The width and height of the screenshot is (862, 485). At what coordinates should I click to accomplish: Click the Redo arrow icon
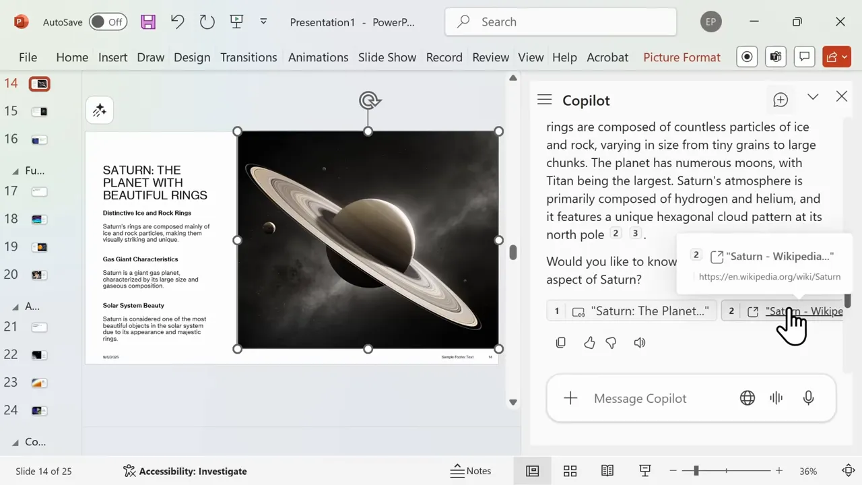click(x=207, y=22)
